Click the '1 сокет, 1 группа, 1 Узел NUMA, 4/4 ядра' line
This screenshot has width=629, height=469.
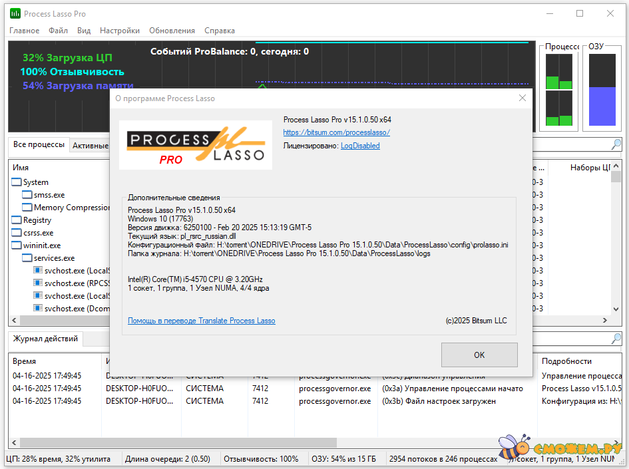click(x=198, y=288)
